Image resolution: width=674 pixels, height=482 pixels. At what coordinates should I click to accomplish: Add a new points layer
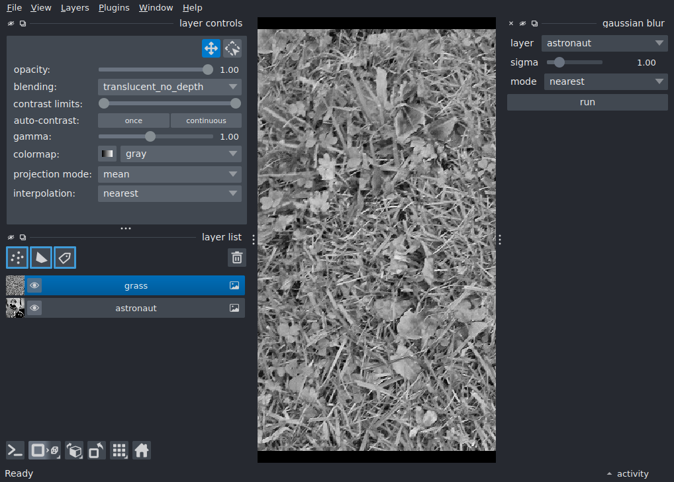click(17, 258)
